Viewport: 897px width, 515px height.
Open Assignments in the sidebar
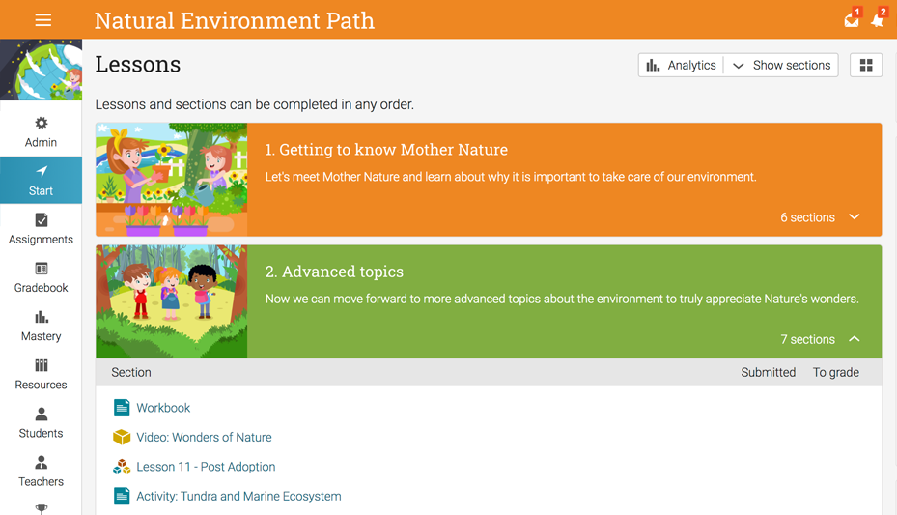[42, 229]
